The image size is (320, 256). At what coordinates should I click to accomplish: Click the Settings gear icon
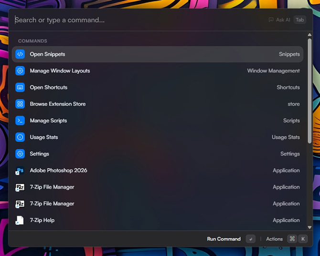coord(20,154)
